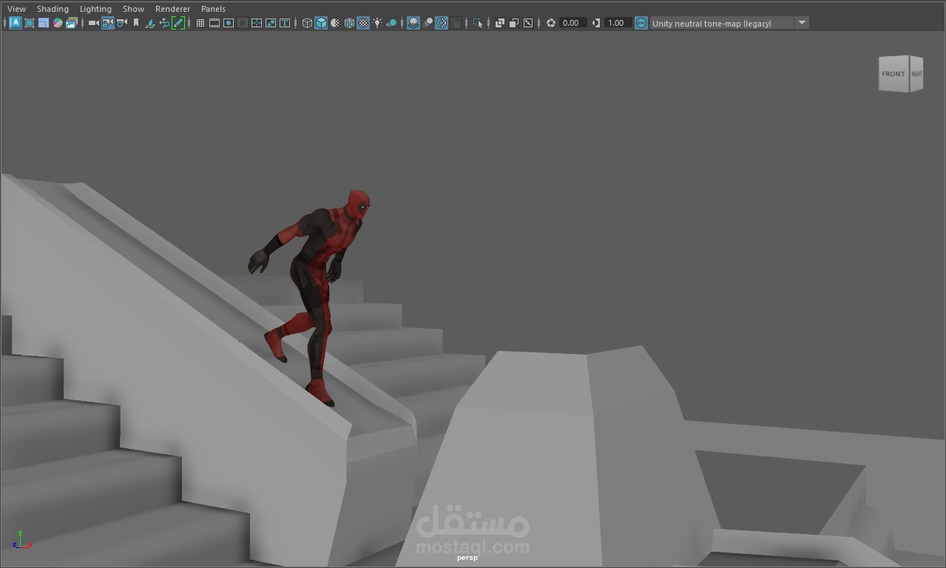This screenshot has width=946, height=568.
Task: Click the isolate select icon
Action: [478, 23]
